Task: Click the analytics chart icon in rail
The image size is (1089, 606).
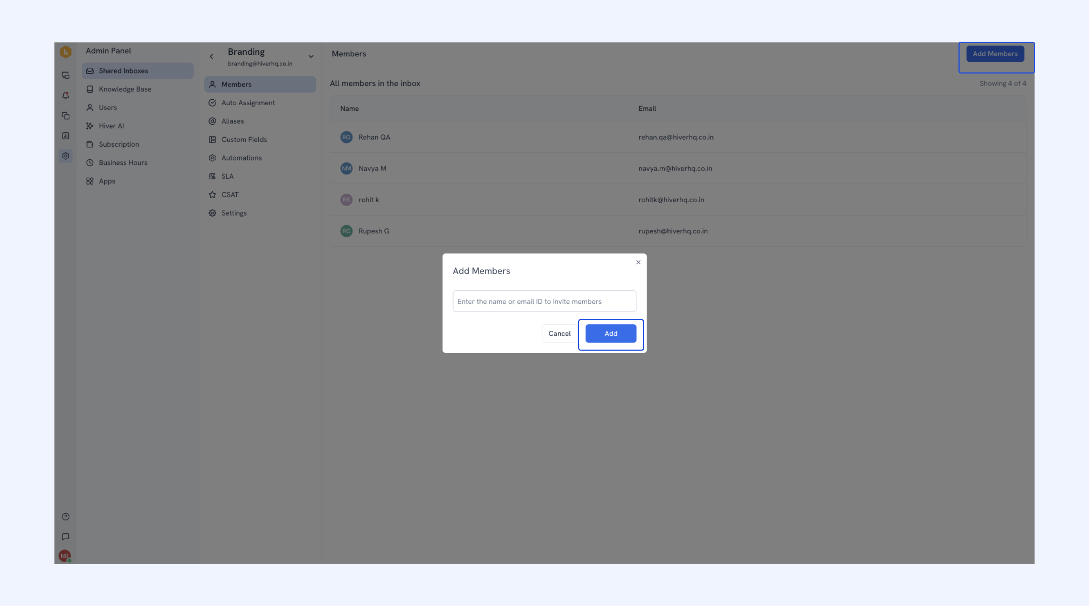Action: click(x=65, y=136)
